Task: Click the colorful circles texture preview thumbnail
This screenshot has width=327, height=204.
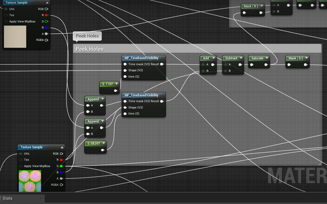Action: point(30,181)
